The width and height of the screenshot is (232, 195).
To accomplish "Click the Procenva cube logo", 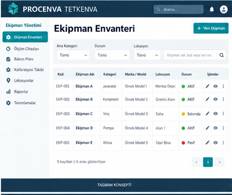I will pos(13,8).
